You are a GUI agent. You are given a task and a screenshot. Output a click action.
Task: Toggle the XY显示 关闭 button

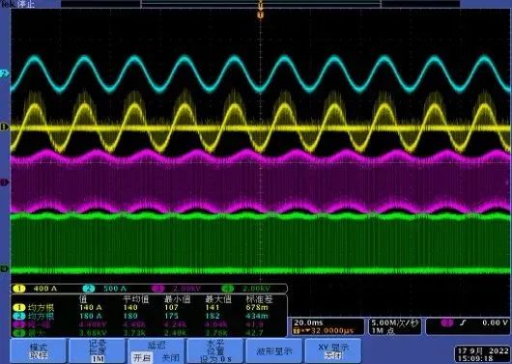coord(333,350)
